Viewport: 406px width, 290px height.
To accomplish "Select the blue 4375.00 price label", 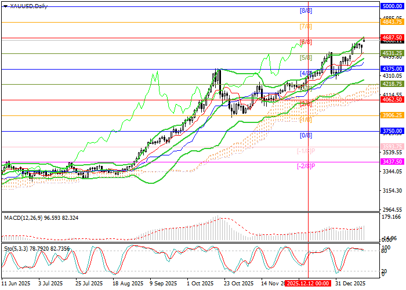I will coord(391,68).
